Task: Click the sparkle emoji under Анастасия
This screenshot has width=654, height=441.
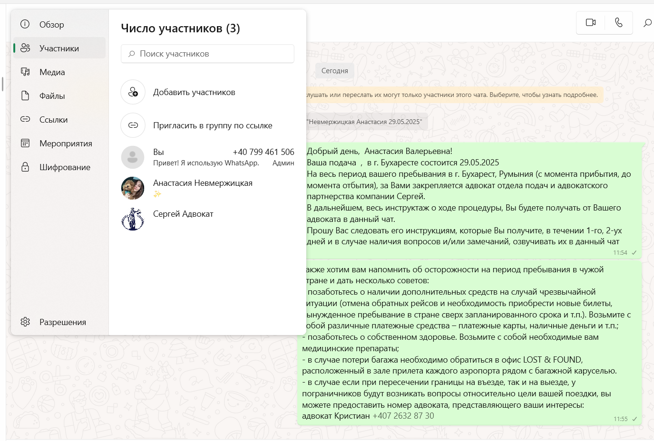Action: [157, 193]
